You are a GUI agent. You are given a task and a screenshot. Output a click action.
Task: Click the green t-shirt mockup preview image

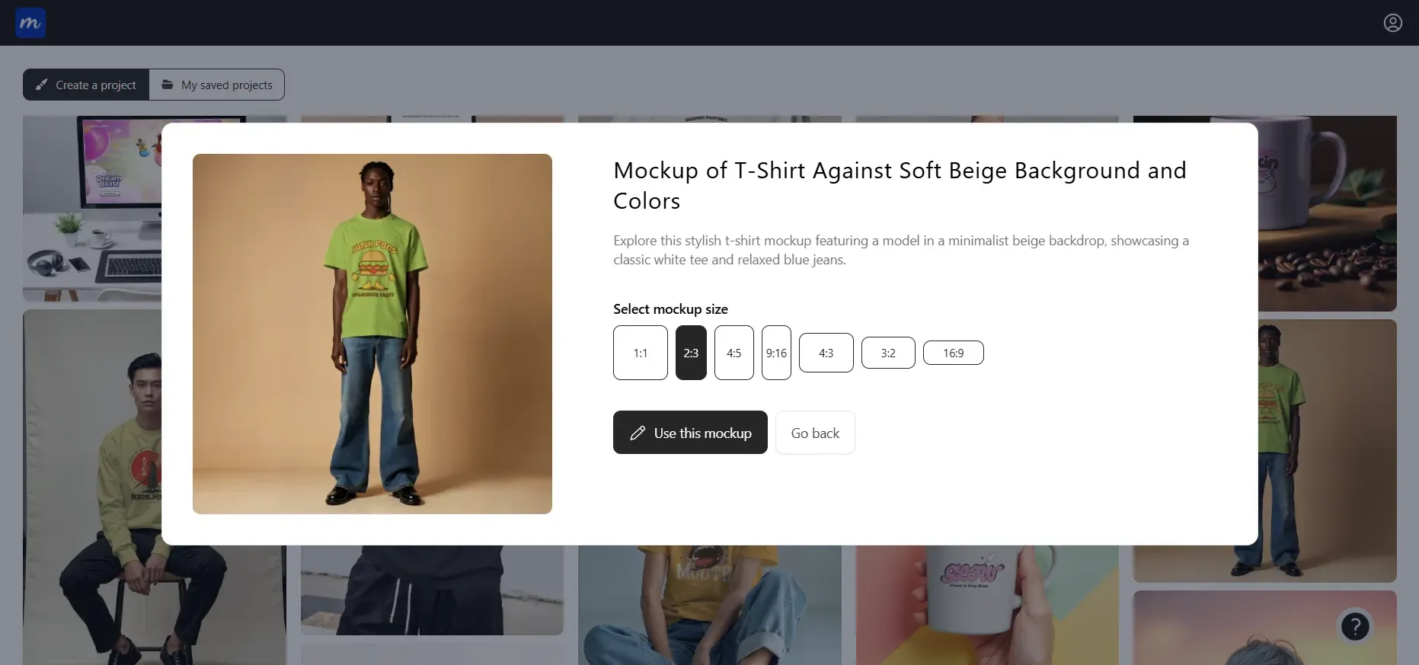(372, 334)
